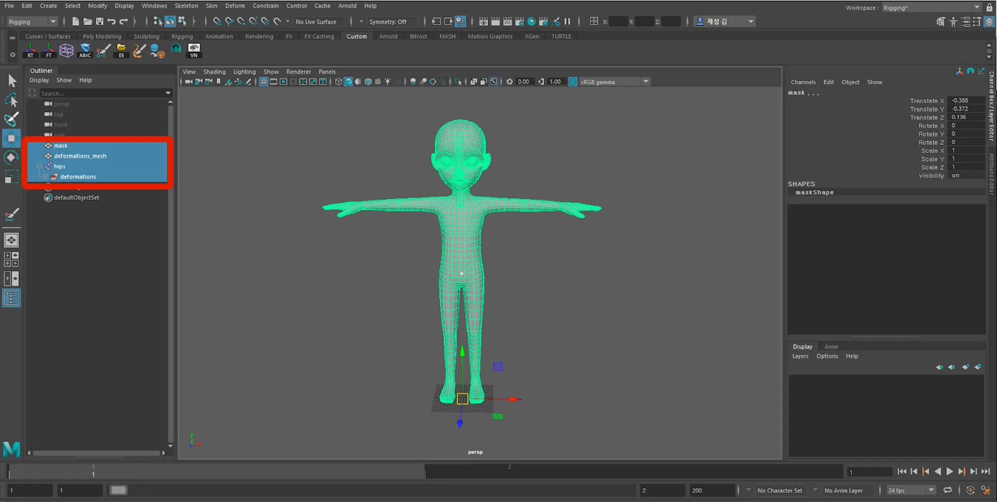
Task: Open the user account dropdown
Action: (x=725, y=21)
